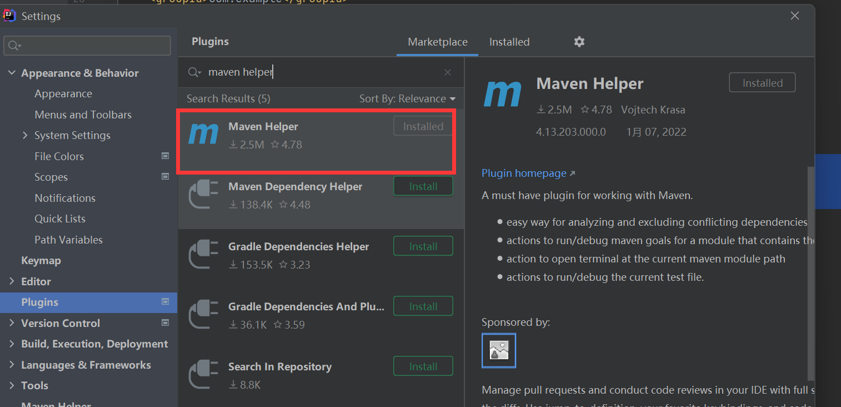Image resolution: width=841 pixels, height=407 pixels.
Task: Click the 4.78 rating in details header
Action: click(x=596, y=110)
